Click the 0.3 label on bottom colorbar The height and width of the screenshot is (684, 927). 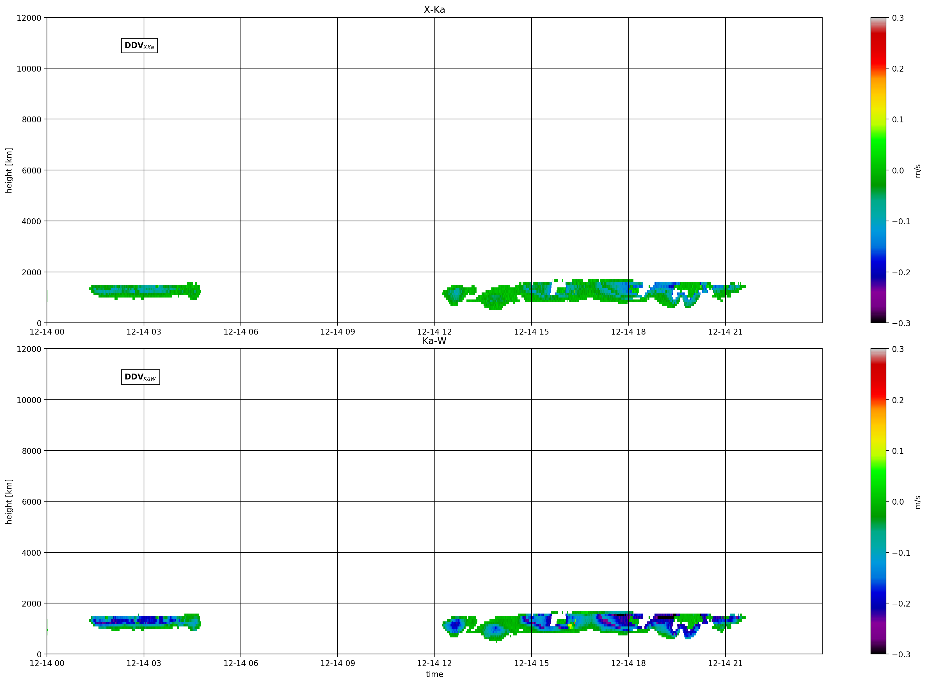point(898,349)
